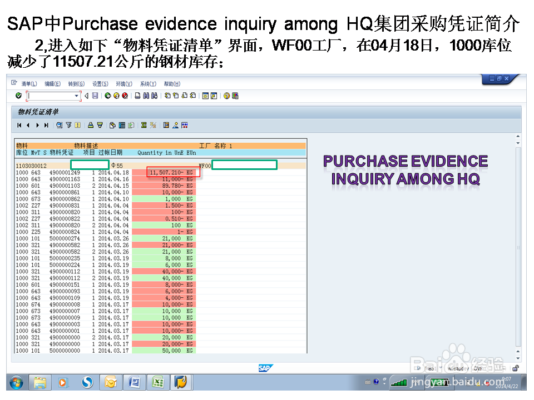The width and height of the screenshot is (534, 400).
Task: Open the Filter icon in the toolbar
Action: (x=68, y=125)
